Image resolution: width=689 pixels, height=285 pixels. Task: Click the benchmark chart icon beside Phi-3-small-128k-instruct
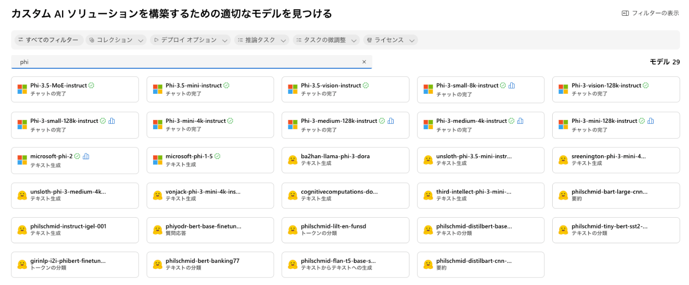tap(111, 121)
